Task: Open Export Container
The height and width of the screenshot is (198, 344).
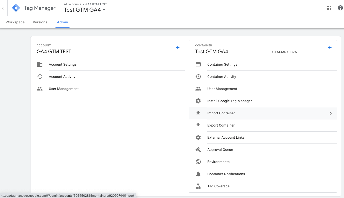Action: pyautogui.click(x=263, y=125)
